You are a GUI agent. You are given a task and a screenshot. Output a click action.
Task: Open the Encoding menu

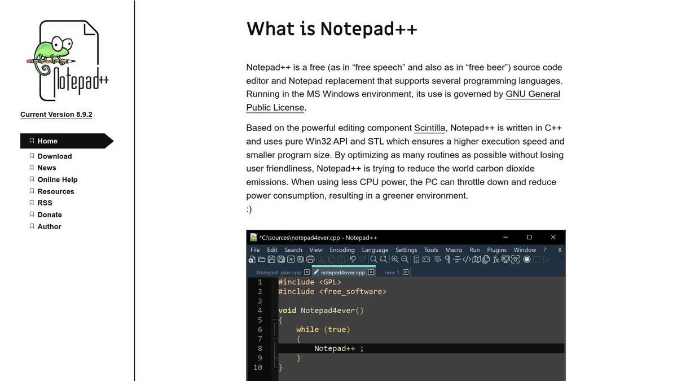click(342, 249)
